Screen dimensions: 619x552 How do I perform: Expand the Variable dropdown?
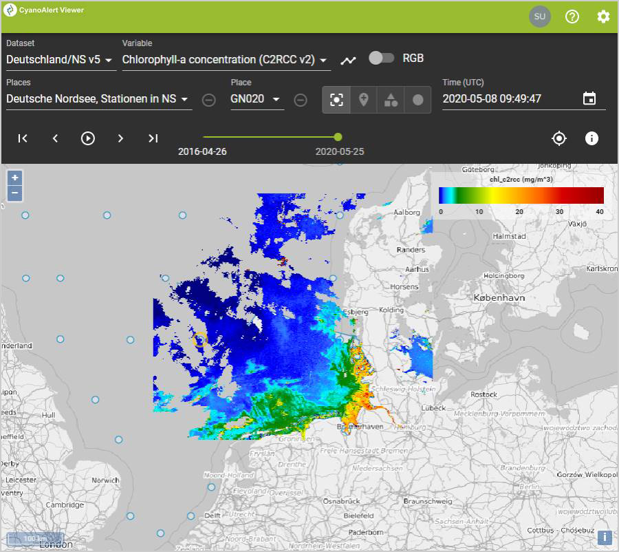coord(226,60)
